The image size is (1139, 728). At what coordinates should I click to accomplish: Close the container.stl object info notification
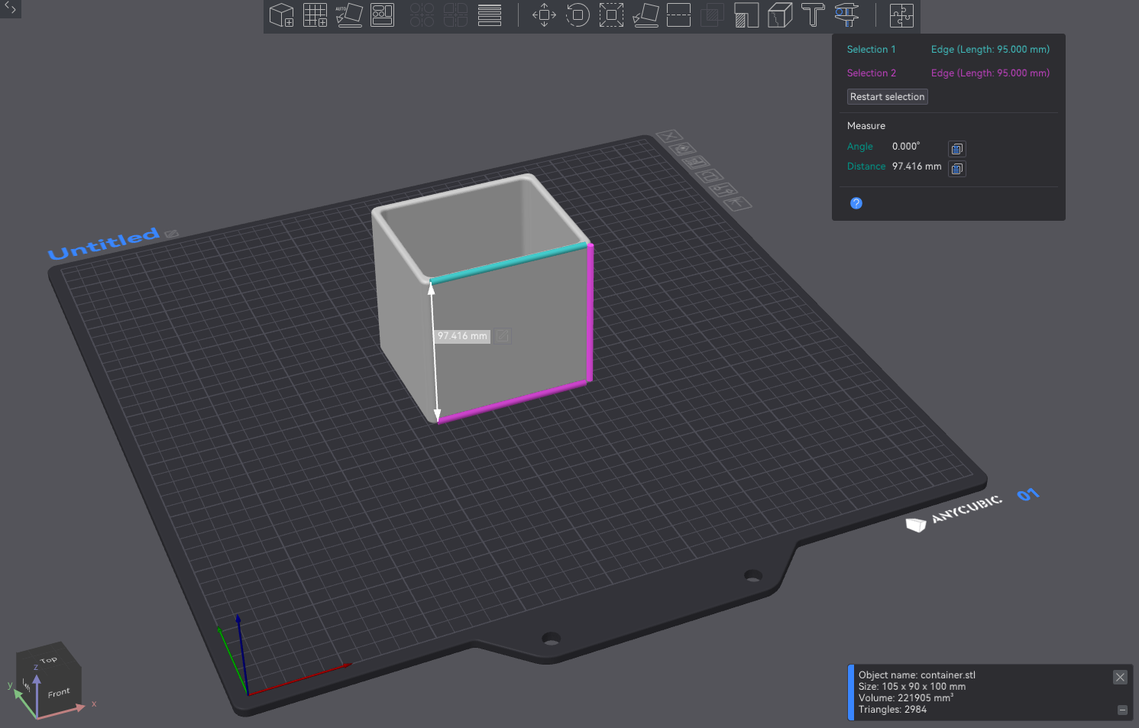click(x=1120, y=678)
